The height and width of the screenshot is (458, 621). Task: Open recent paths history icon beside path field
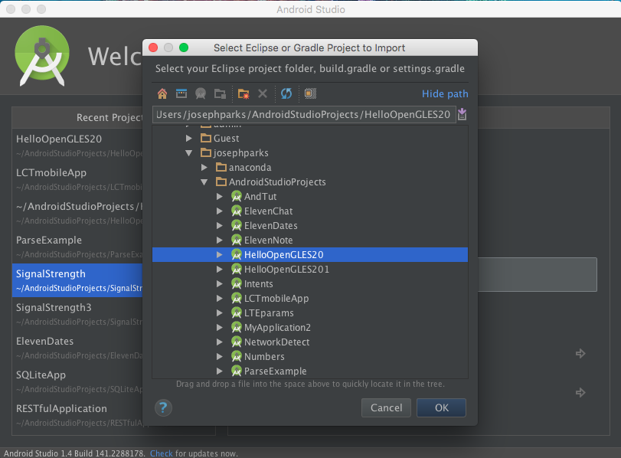click(x=462, y=115)
